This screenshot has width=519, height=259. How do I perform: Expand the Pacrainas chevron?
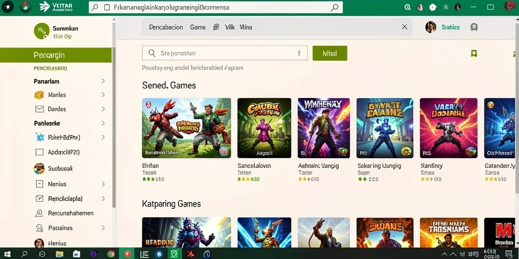pyautogui.click(x=103, y=228)
